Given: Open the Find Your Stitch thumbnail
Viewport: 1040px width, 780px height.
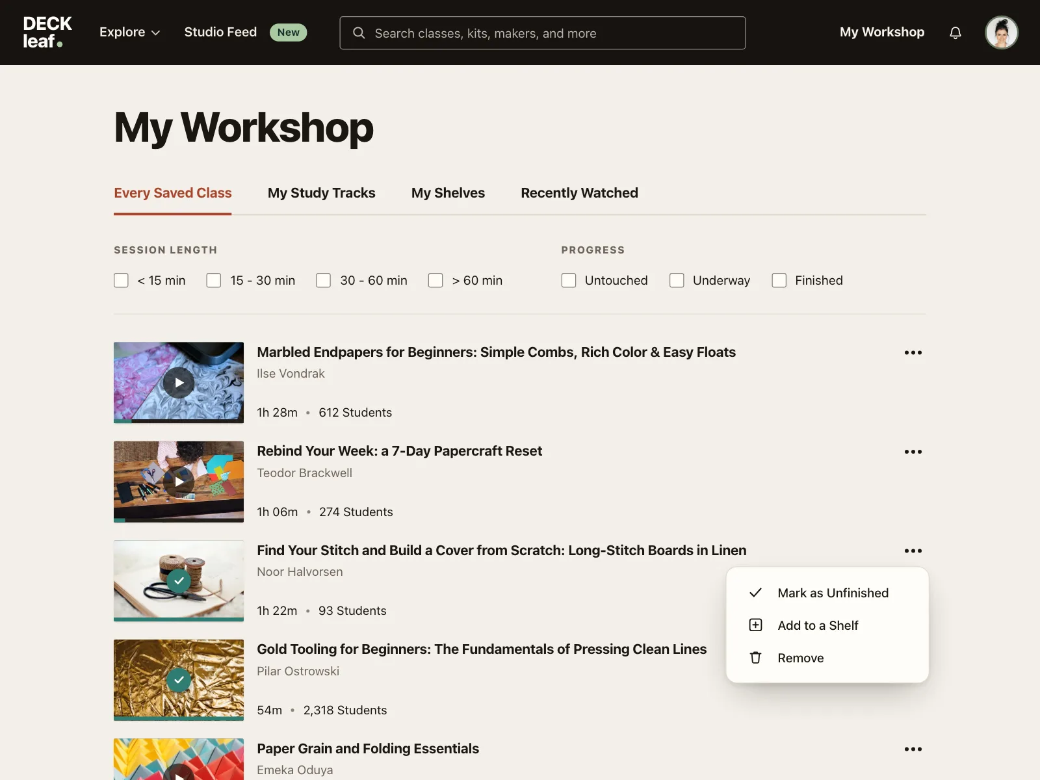Looking at the screenshot, I should (x=179, y=581).
